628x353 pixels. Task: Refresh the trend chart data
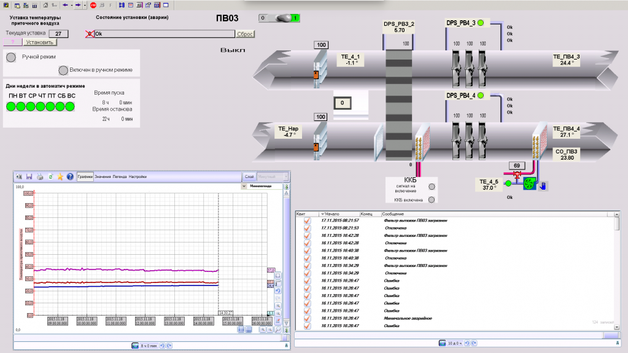pos(50,177)
